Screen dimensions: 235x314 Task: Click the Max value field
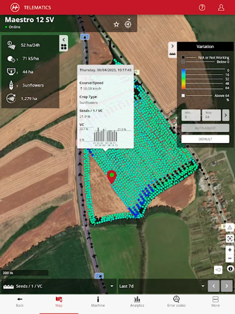click(x=211, y=115)
